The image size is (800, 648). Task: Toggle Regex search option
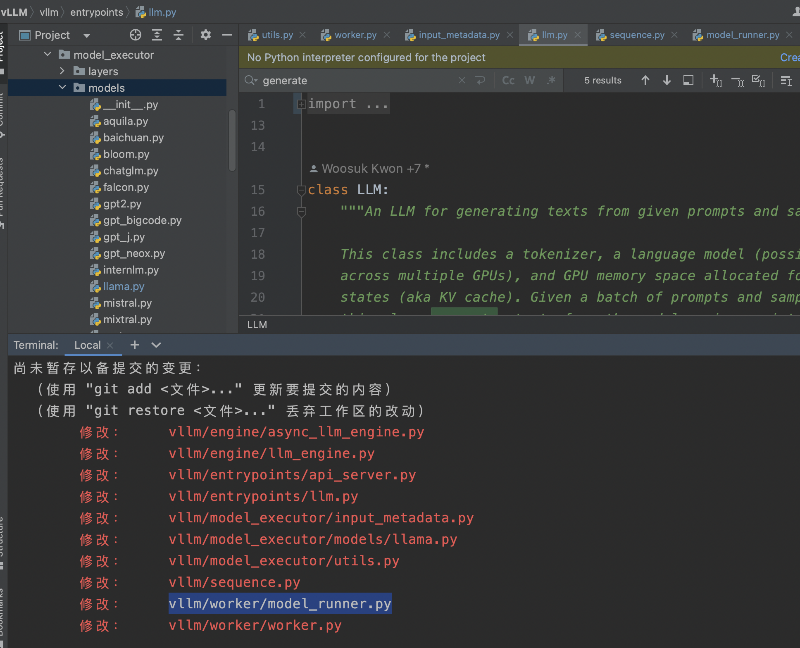pos(551,80)
